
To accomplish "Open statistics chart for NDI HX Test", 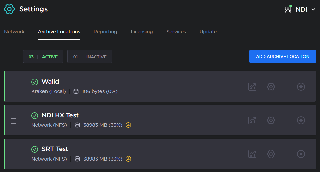I will (252, 120).
